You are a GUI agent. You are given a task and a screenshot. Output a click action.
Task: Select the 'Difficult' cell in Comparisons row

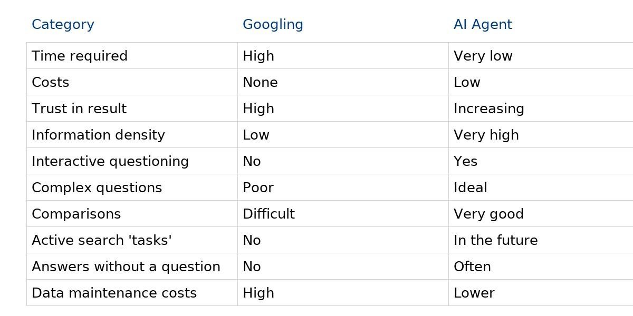click(268, 214)
